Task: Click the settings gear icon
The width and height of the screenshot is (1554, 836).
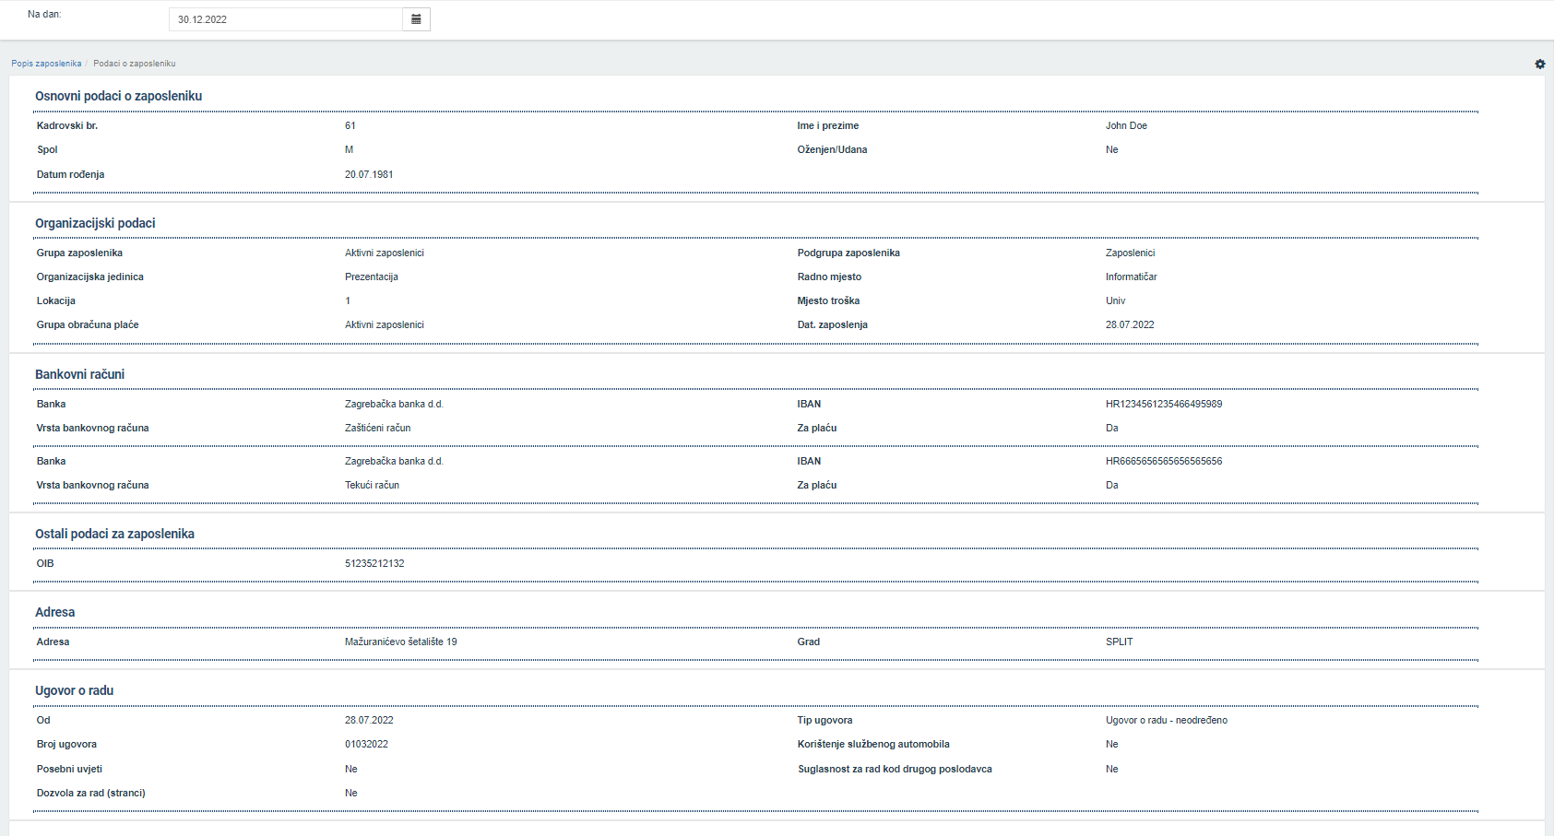Action: 1539,64
